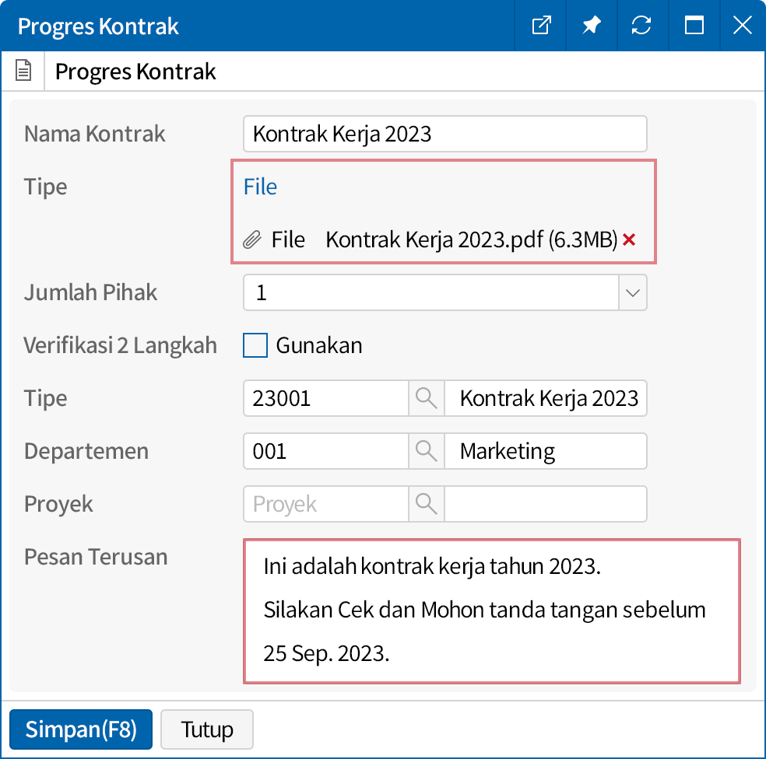
Task: Focus the Departemen code field 001
Action: coord(325,451)
